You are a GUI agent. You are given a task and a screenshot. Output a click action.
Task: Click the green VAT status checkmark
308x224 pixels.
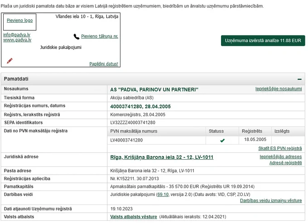[x=222, y=141]
